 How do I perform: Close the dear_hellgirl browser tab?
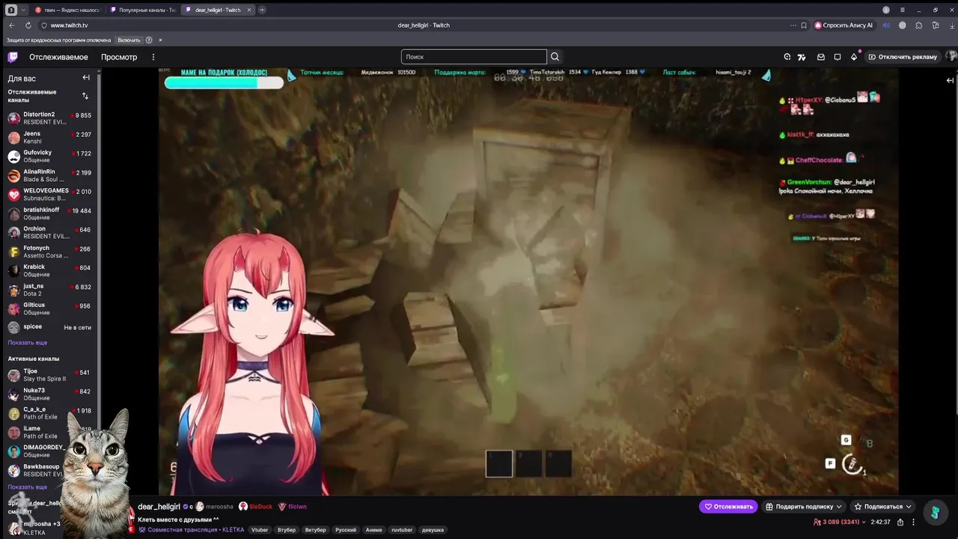pos(249,10)
